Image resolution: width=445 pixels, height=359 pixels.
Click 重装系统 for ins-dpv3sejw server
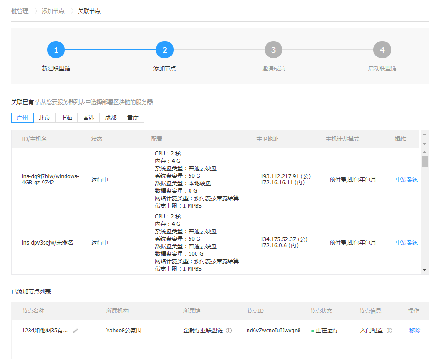[x=406, y=243]
